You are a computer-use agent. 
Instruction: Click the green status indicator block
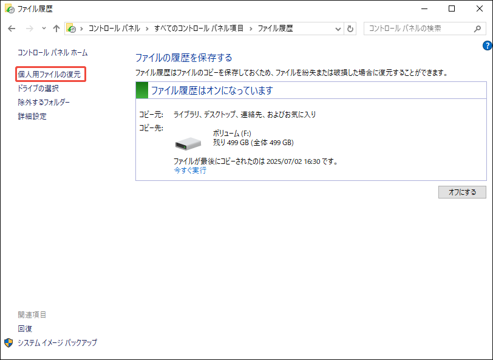click(142, 90)
